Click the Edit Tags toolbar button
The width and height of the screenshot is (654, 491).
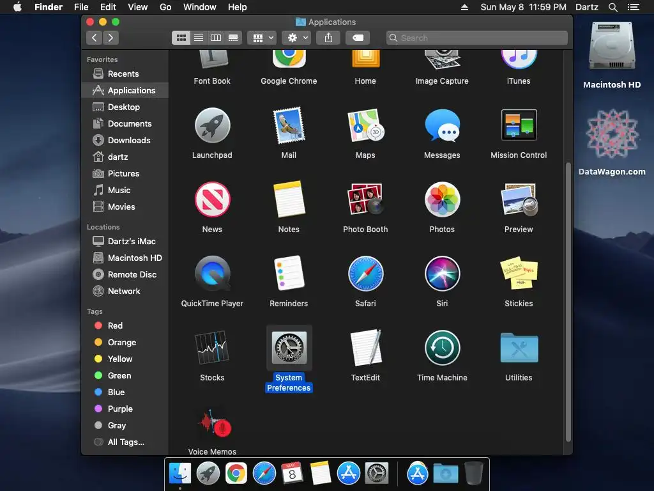pyautogui.click(x=358, y=38)
